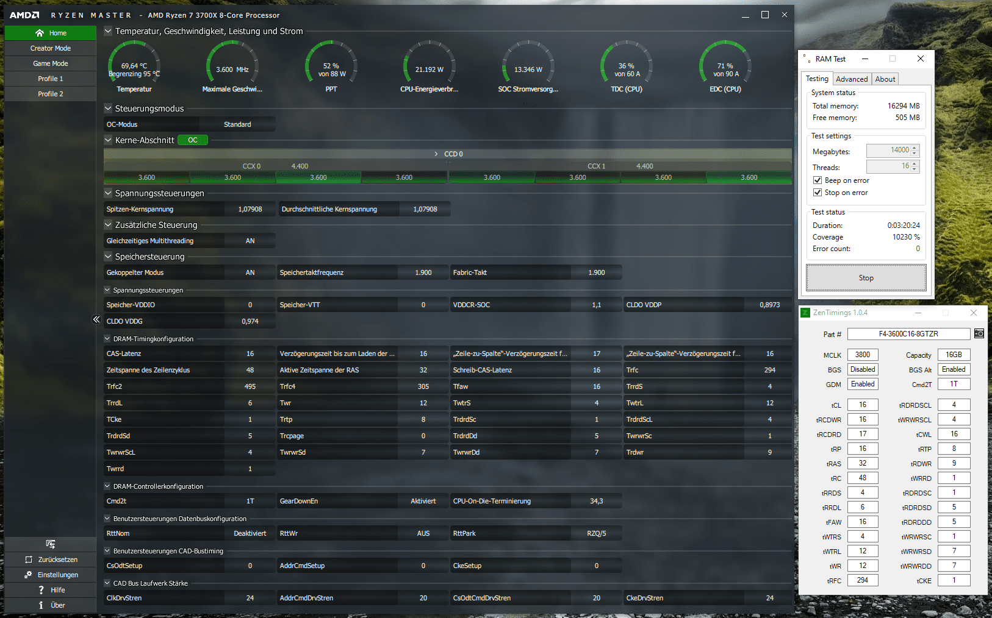Collapse the Speichersteuerung section
The width and height of the screenshot is (992, 618).
pyautogui.click(x=108, y=257)
